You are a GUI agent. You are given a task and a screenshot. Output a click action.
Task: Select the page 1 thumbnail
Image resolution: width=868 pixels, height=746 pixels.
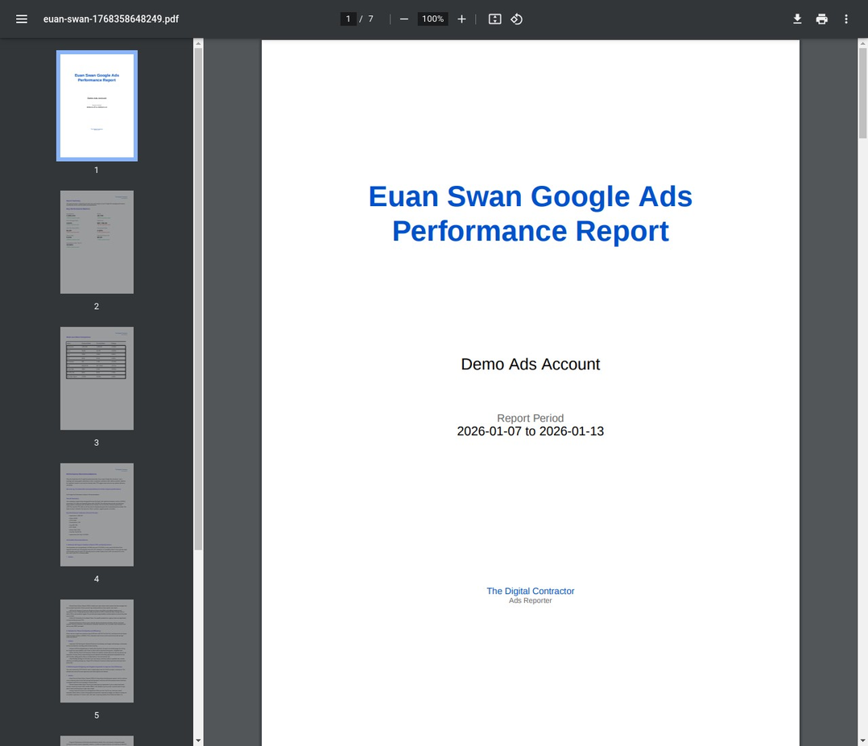click(97, 105)
